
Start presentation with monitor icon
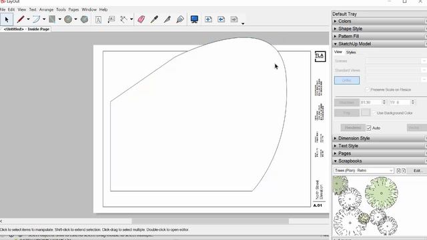tap(194, 19)
